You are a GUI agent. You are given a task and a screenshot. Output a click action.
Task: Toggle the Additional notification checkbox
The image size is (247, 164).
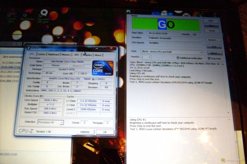point(178,58)
